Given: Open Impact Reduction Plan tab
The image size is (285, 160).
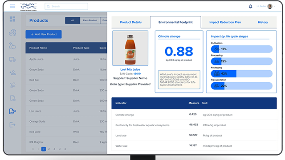Looking at the screenshot, I should (x=225, y=22).
